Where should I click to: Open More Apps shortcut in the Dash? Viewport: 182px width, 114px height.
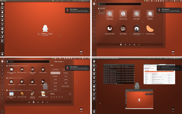[x=136, y=14]
